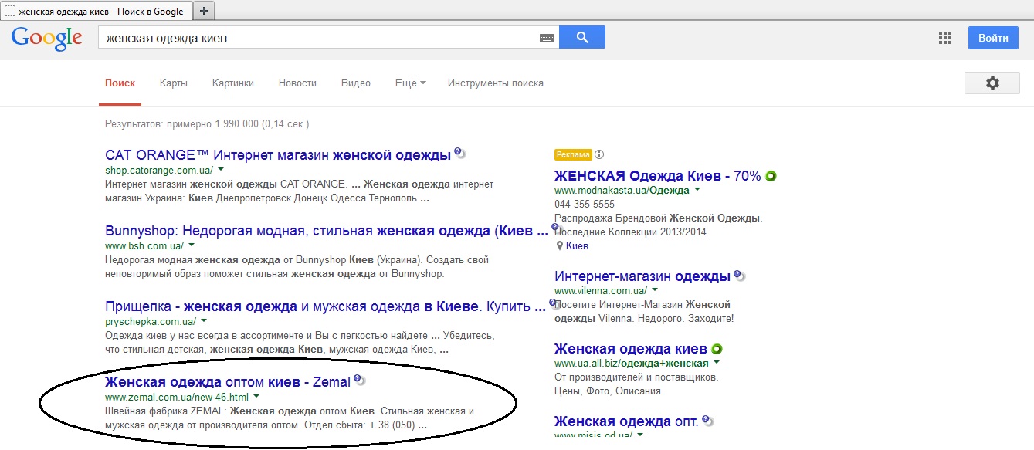This screenshot has height=450, width=1034.
Task: Expand options arrow for zemal.com.ua/new-46.html
Action: pyautogui.click(x=256, y=396)
